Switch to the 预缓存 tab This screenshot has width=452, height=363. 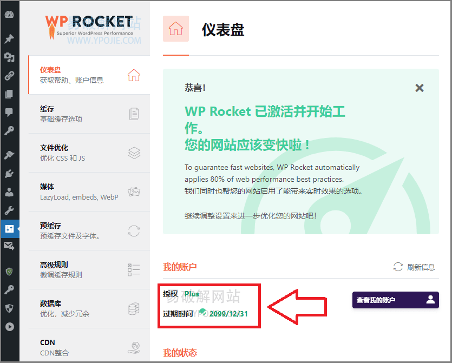pyautogui.click(x=89, y=231)
